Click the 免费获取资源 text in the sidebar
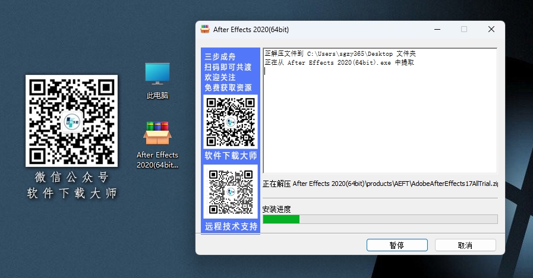533x278 pixels. pyautogui.click(x=228, y=88)
